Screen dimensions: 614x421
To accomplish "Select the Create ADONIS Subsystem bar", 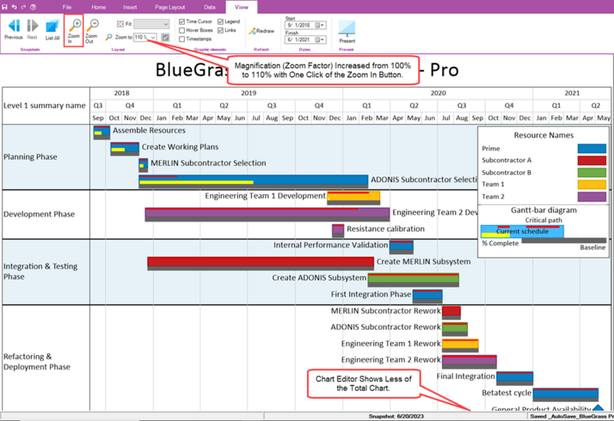I will (414, 280).
